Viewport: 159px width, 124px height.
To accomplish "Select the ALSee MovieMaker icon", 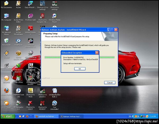I will [x=19, y=30].
